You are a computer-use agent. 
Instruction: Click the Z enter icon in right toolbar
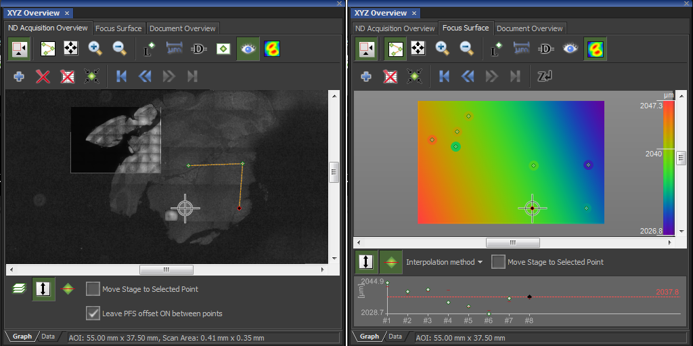coord(545,77)
